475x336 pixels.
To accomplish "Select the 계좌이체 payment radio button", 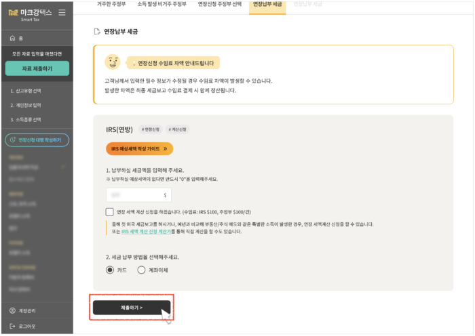I will point(141,270).
